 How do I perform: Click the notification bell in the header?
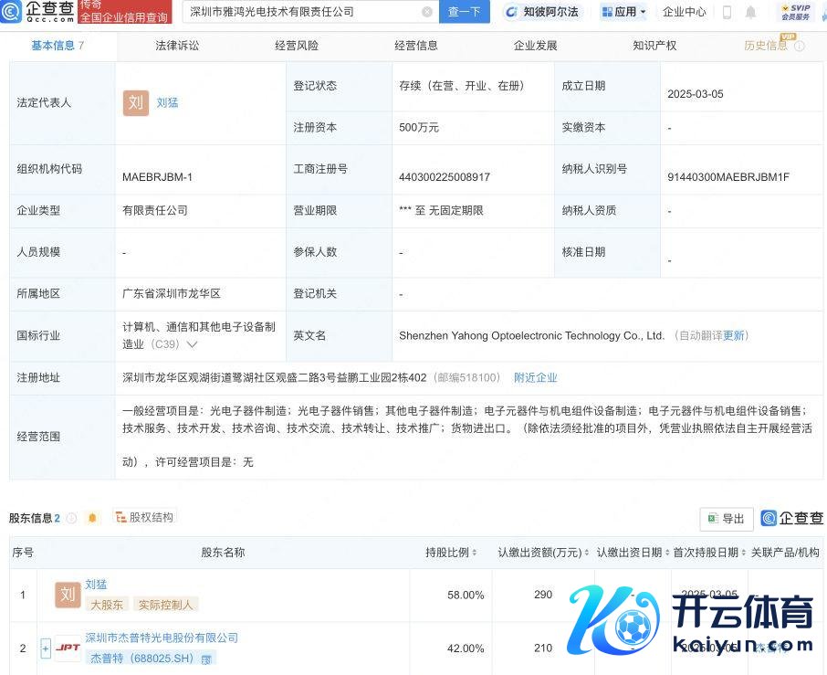click(750, 12)
